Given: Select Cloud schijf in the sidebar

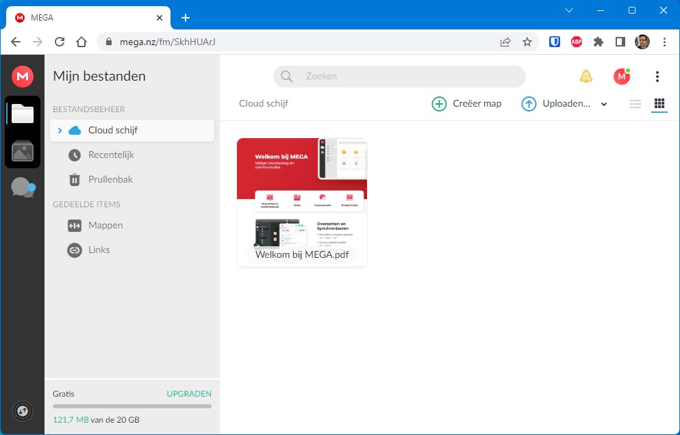Looking at the screenshot, I should coord(132,131).
